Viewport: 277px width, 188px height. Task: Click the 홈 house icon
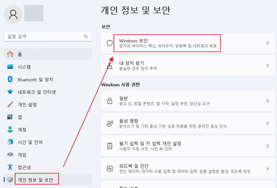(x=10, y=54)
